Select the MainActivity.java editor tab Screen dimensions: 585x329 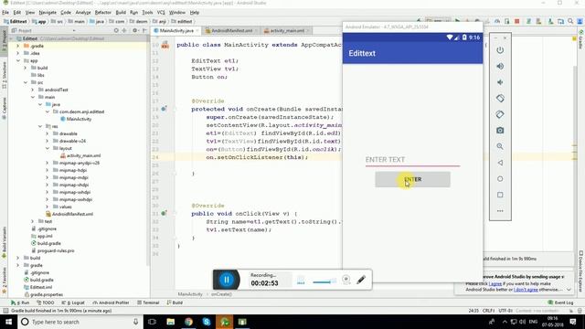pos(176,30)
